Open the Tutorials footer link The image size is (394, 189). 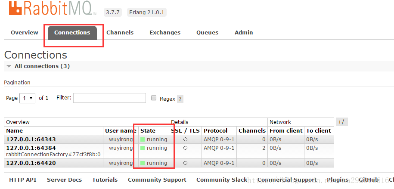pyautogui.click(x=105, y=180)
